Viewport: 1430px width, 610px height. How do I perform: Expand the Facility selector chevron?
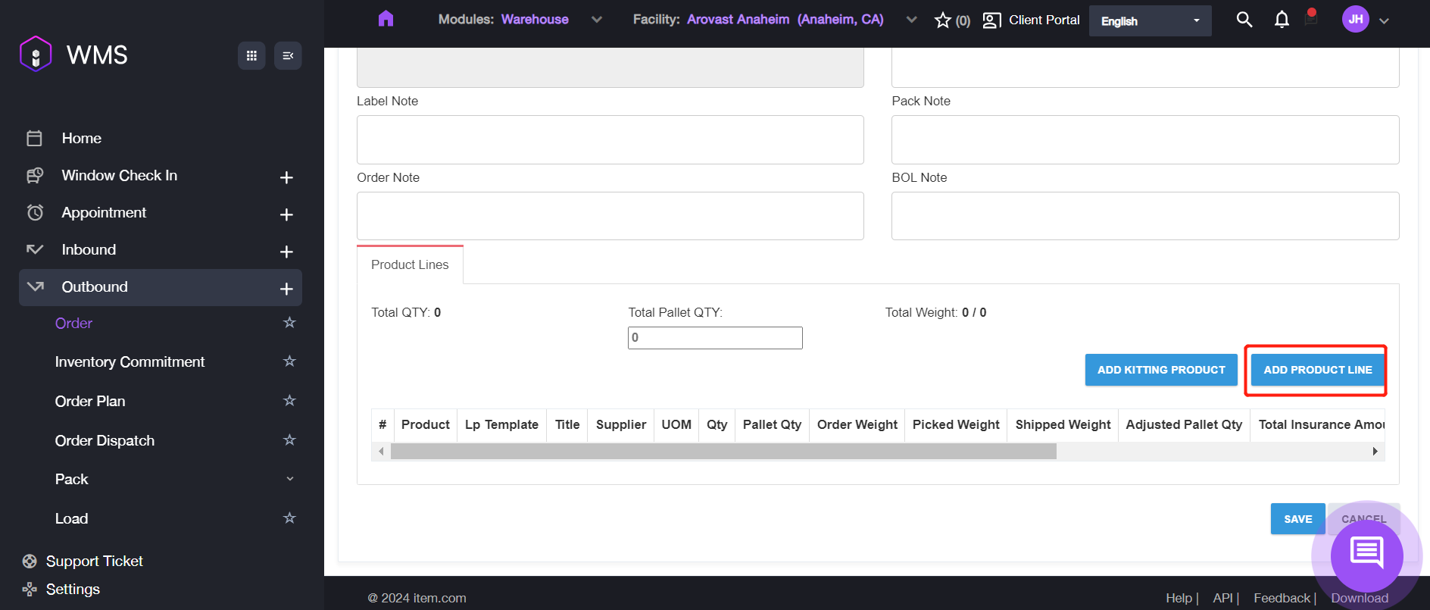point(911,20)
